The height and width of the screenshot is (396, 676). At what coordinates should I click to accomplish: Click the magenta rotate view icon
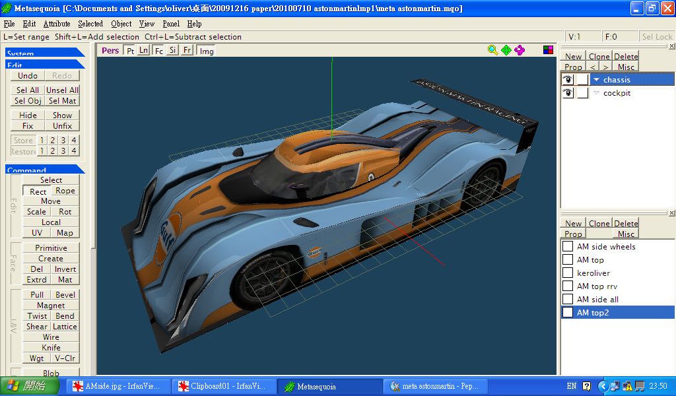[520, 50]
